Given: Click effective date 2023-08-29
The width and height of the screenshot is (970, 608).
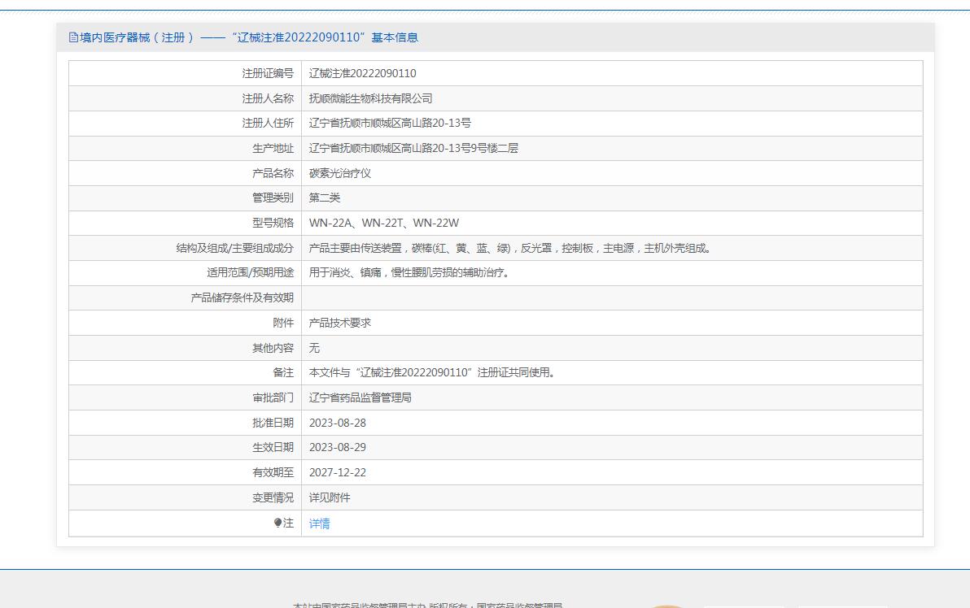Looking at the screenshot, I should [x=337, y=447].
